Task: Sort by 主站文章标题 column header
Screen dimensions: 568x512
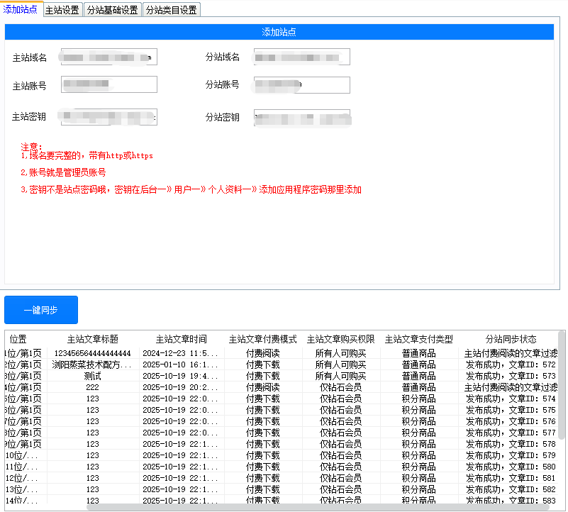Action: point(92,340)
